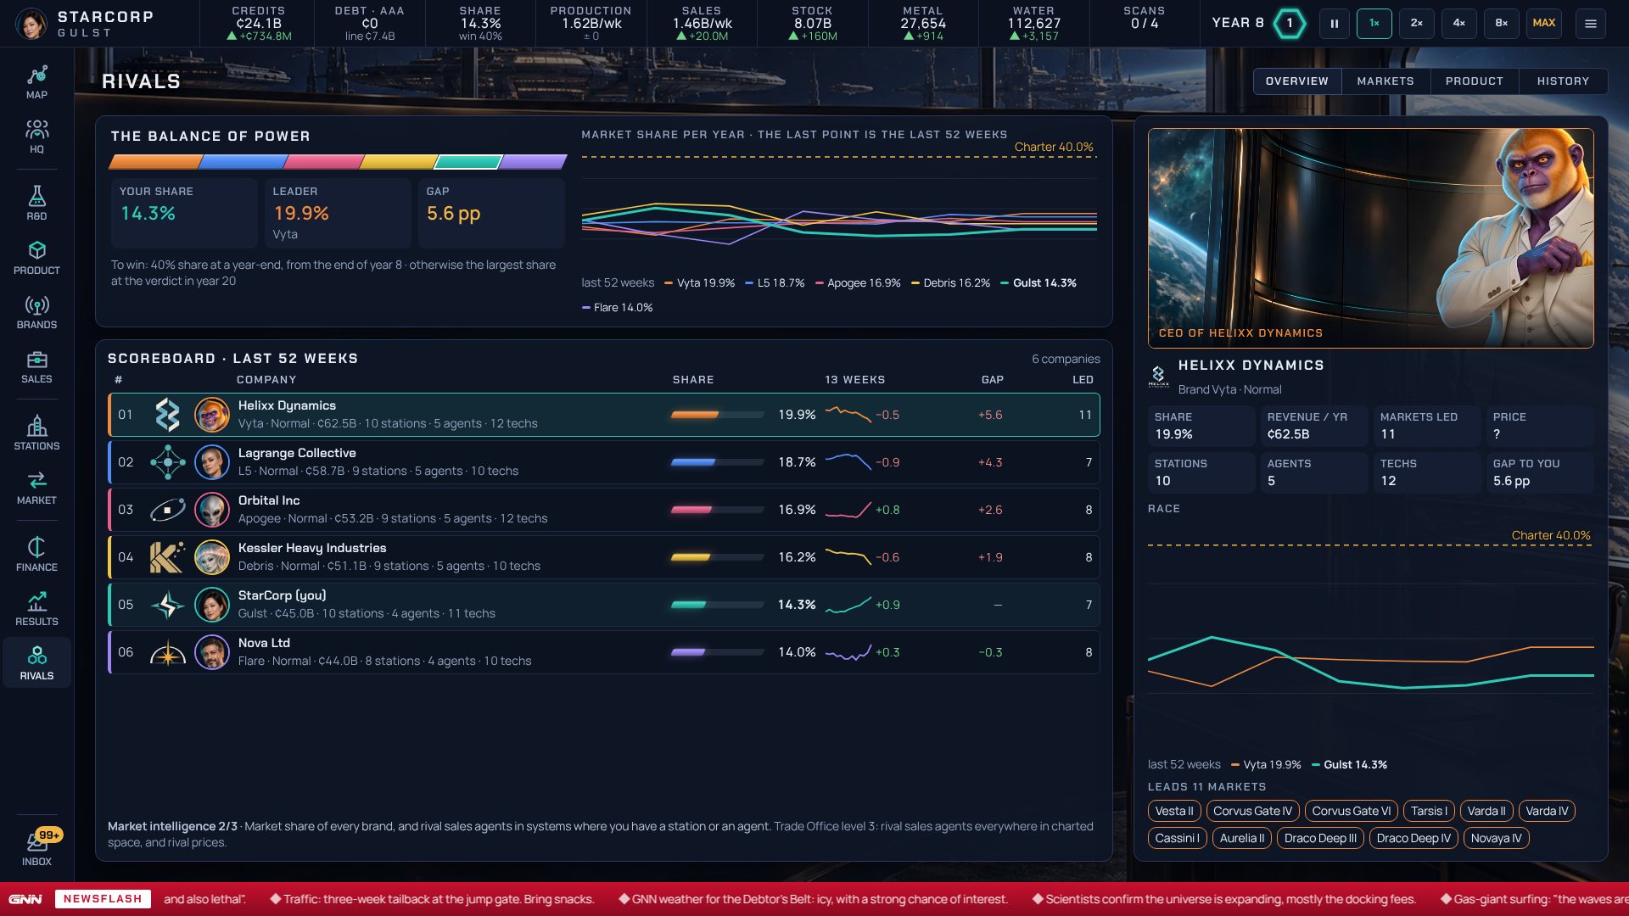Select the Orbital Inc scoreboard row
The image size is (1629, 916).
604,510
